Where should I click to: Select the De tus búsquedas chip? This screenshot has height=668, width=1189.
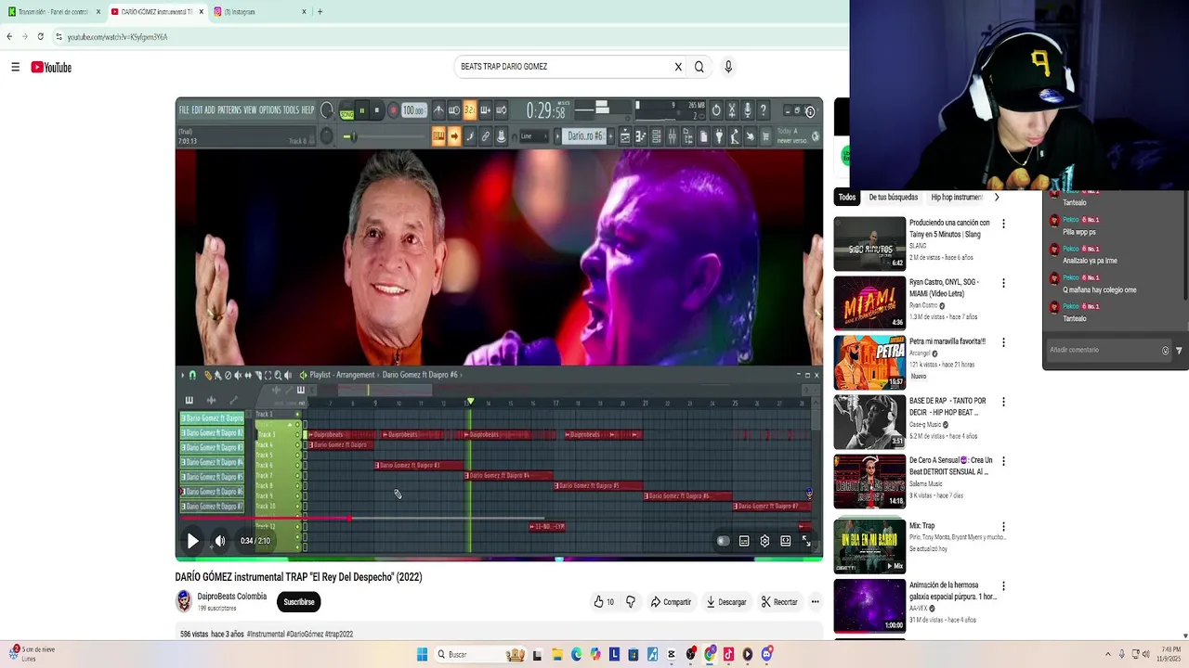(x=893, y=198)
